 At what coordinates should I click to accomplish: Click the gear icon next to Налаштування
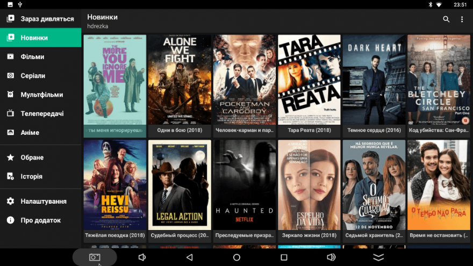[x=11, y=201]
